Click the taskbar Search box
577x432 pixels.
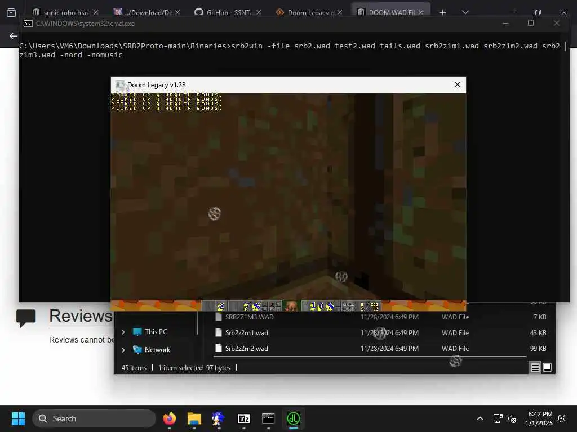[x=94, y=418]
